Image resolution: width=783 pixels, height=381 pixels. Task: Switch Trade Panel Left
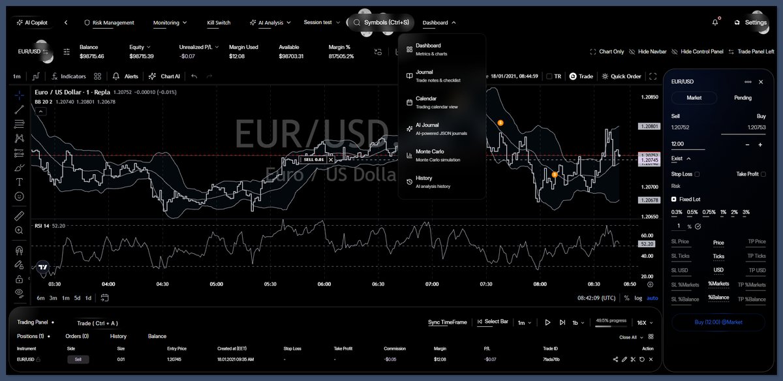751,52
